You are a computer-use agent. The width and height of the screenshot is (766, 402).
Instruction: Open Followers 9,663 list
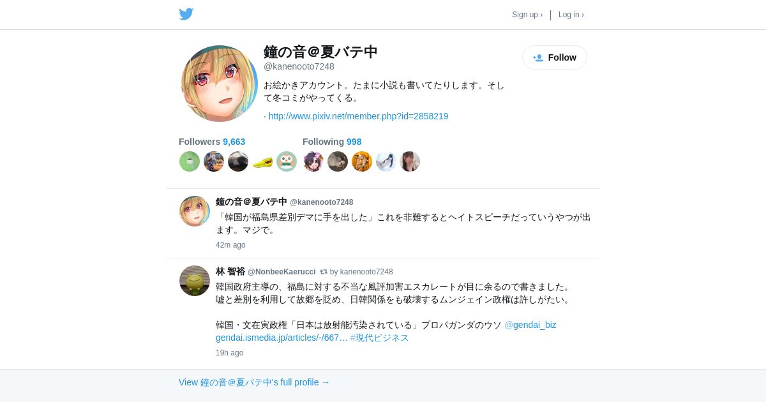(212, 142)
